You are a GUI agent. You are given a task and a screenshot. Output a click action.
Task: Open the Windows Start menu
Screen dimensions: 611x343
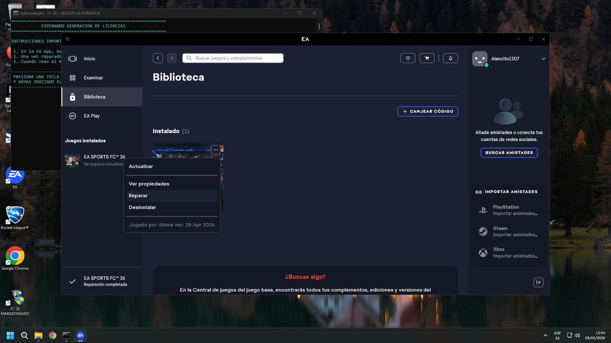pyautogui.click(x=10, y=335)
